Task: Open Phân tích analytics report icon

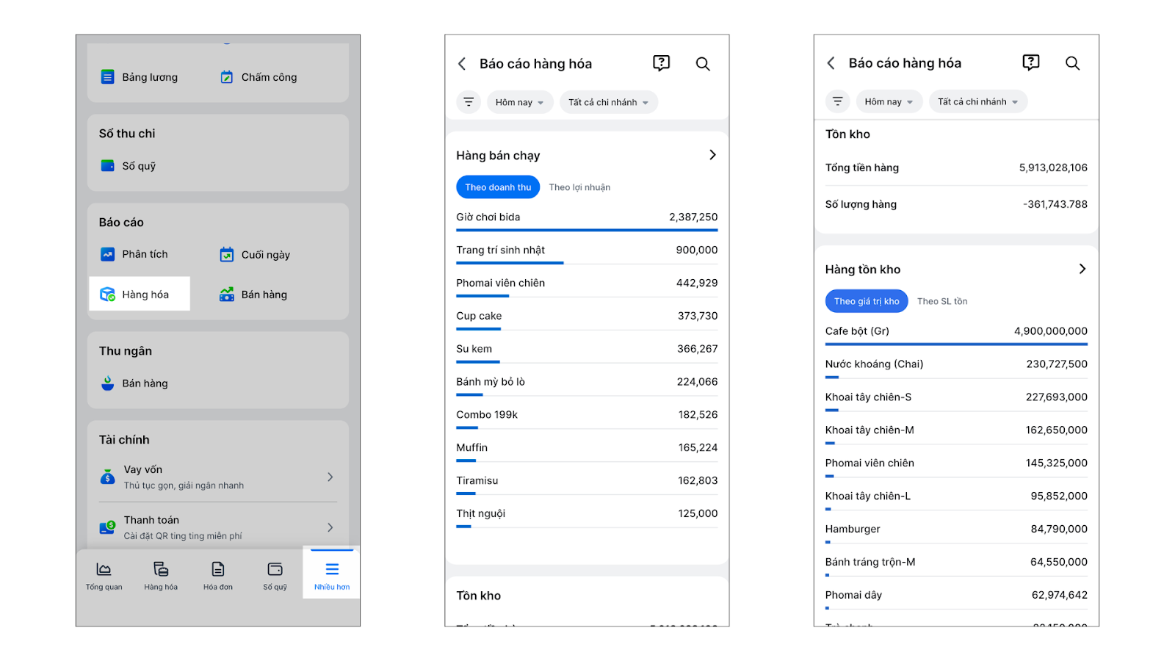Action: [108, 254]
